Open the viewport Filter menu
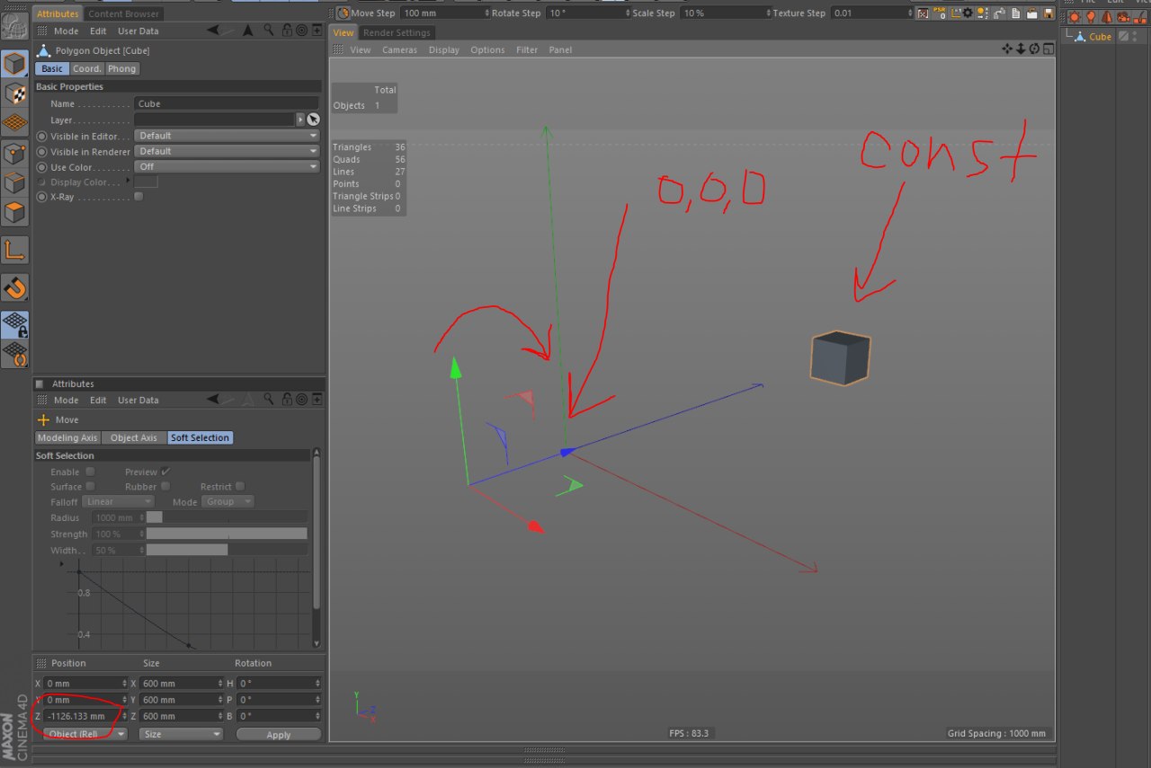Viewport: 1151px width, 768px height. tap(527, 49)
